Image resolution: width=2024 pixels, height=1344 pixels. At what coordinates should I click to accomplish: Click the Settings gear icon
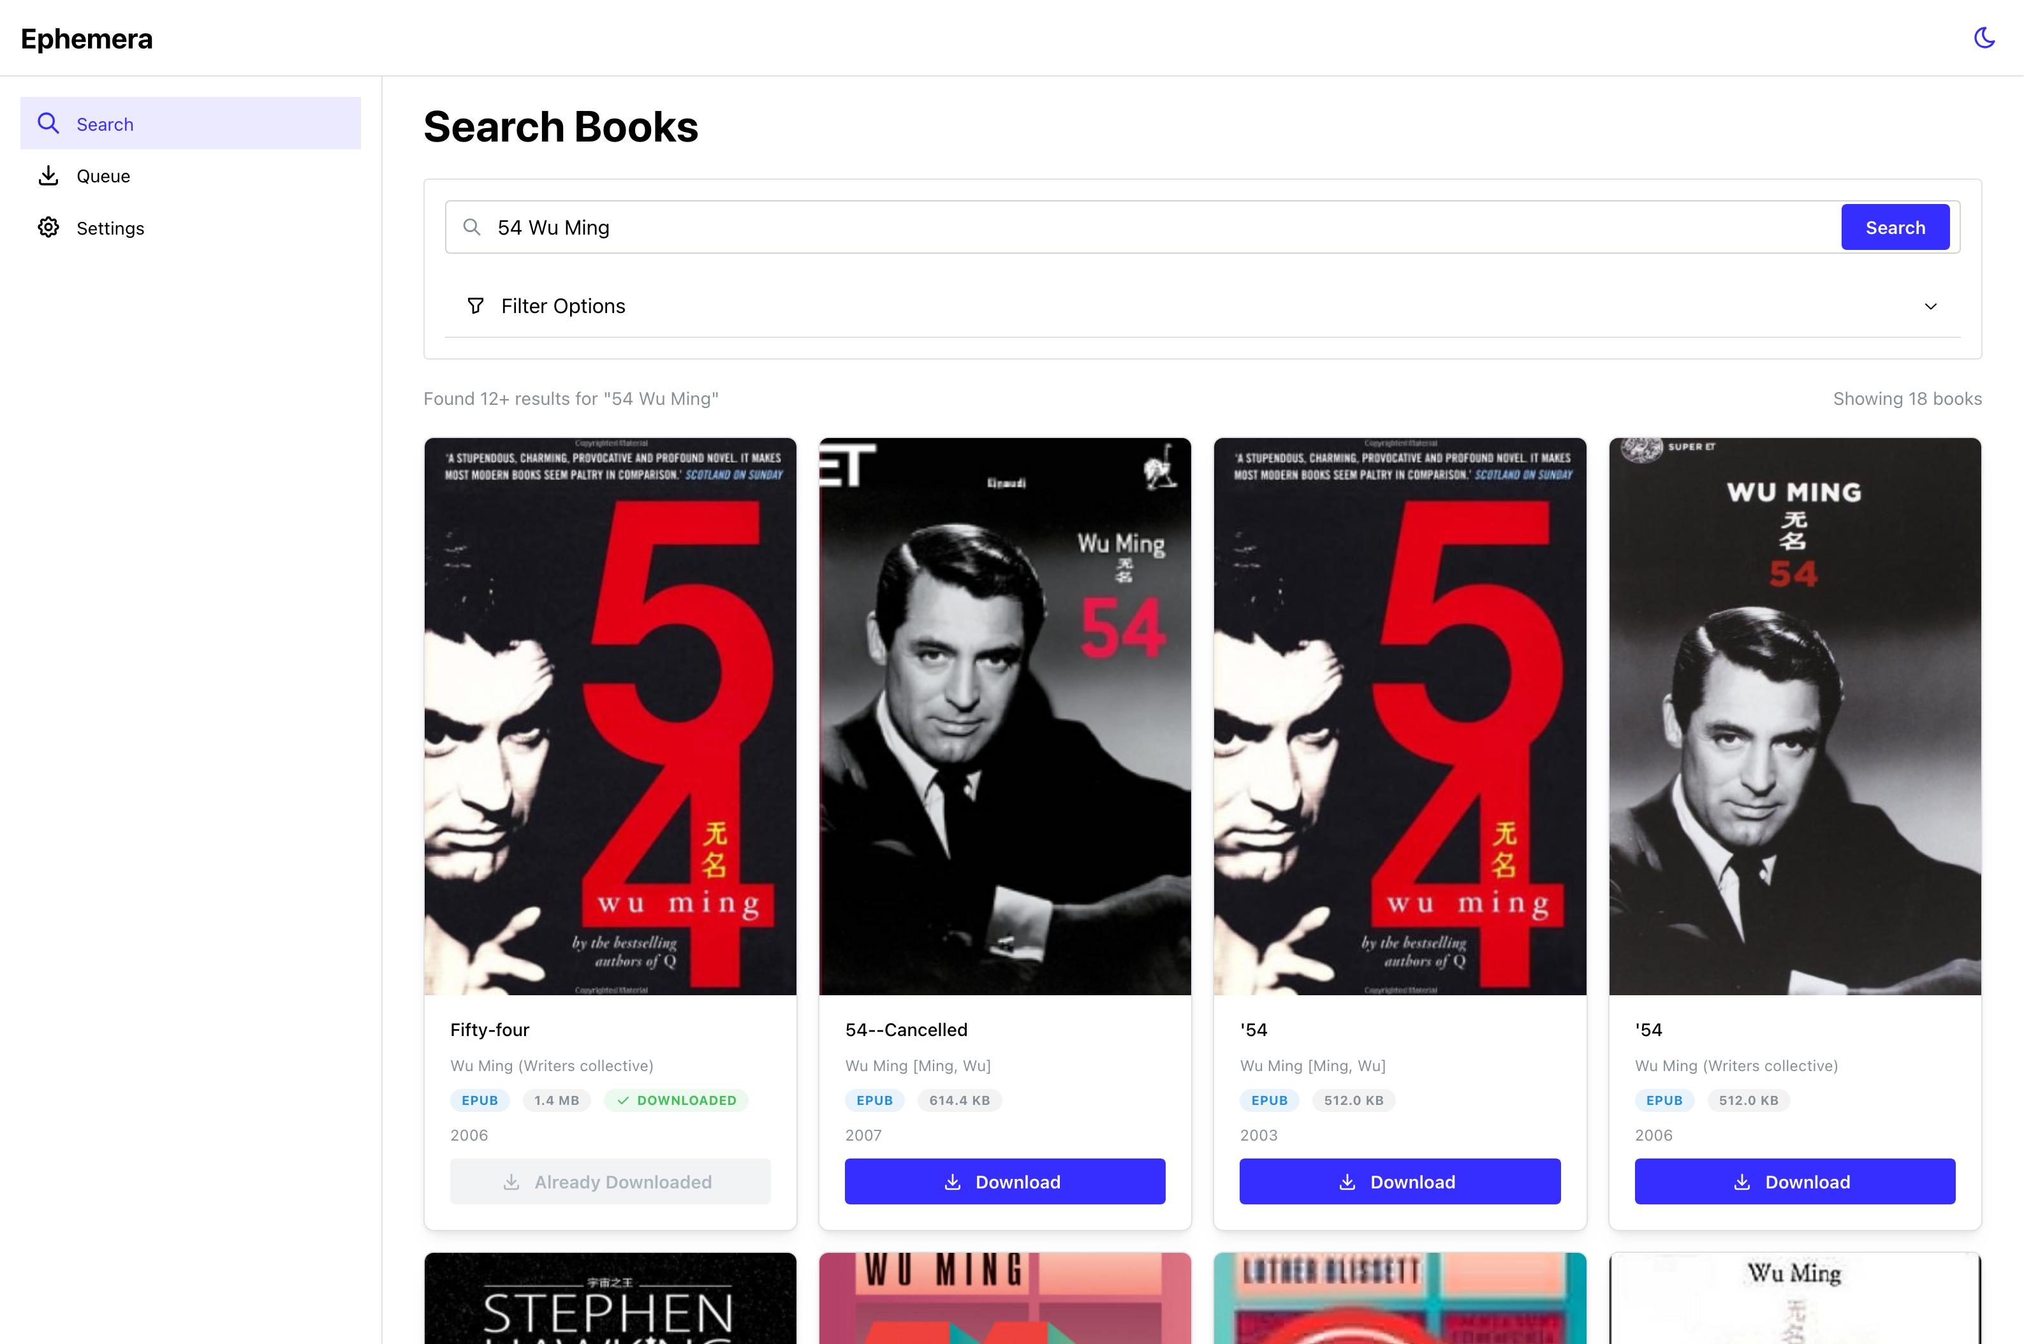click(49, 227)
